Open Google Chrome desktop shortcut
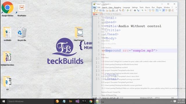 [x=7, y=9]
